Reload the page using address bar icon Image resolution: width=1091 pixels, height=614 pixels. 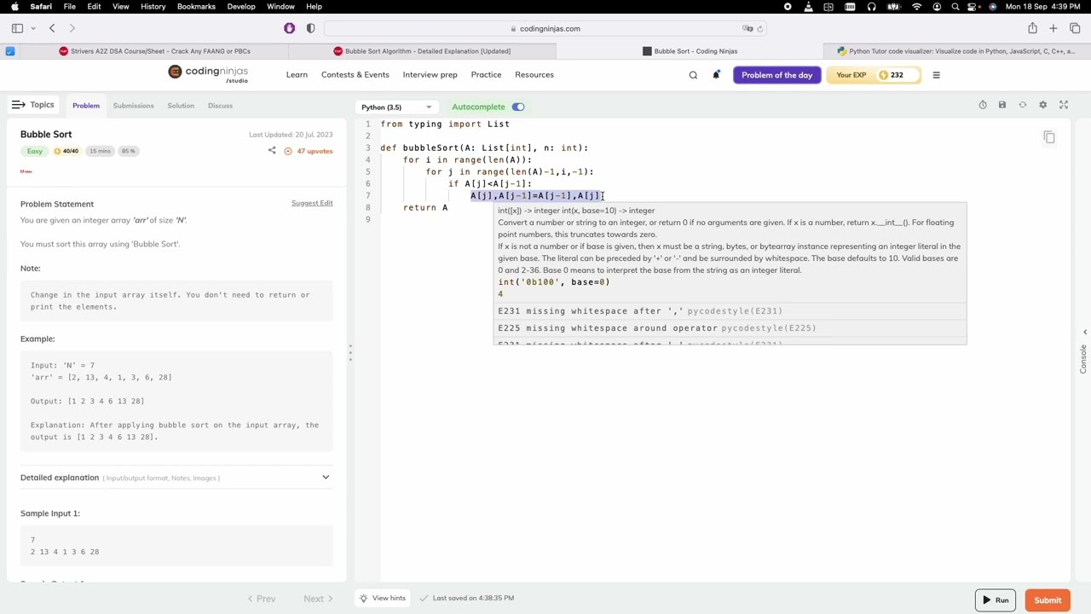pyautogui.click(x=760, y=28)
